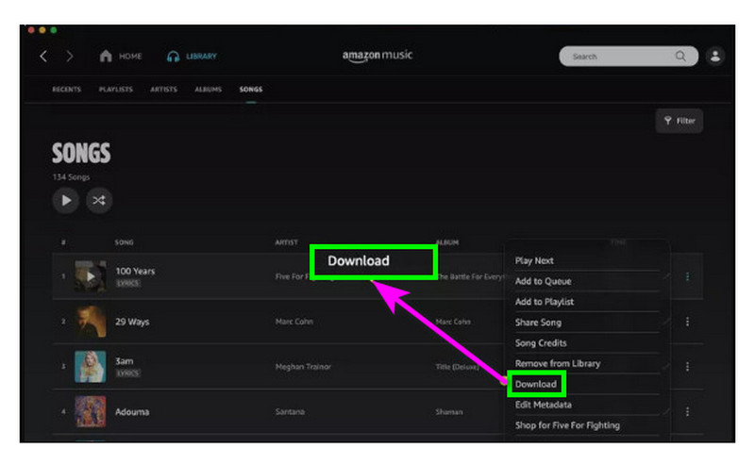
Task: Switch to the Artists tab
Action: (x=163, y=90)
